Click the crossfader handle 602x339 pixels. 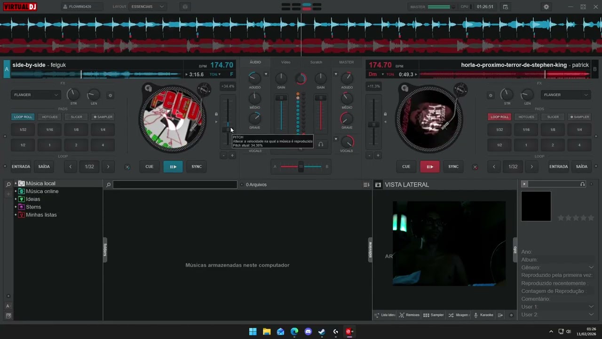[301, 166]
